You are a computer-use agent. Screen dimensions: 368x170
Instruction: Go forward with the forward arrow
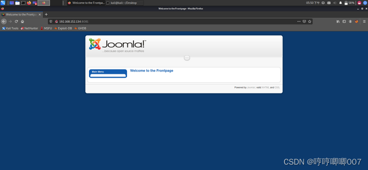[x=10, y=21]
